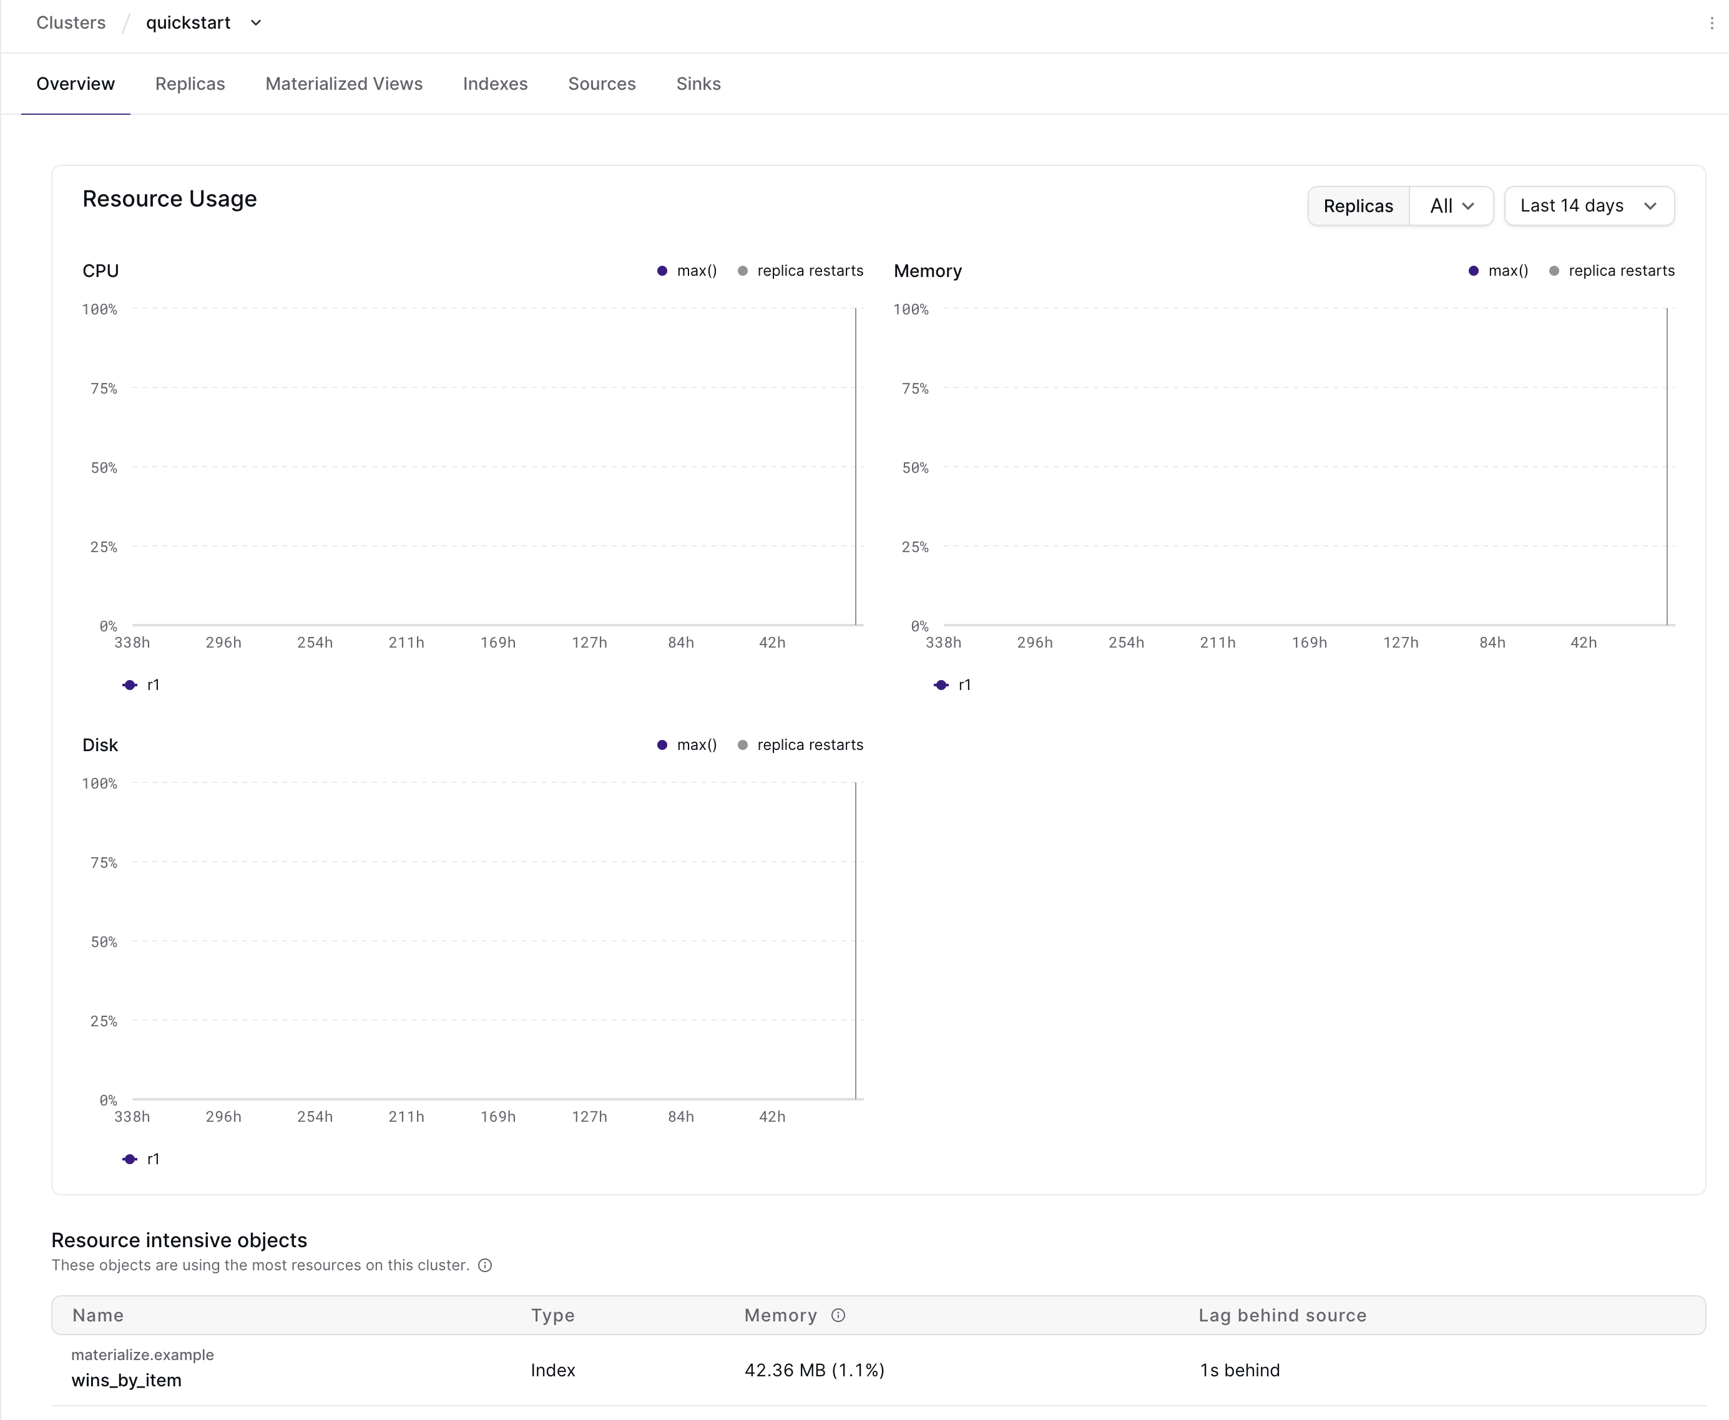Viewport: 1729px width, 1420px height.
Task: Expand the Last 14 days time range dropdown
Action: point(1587,205)
